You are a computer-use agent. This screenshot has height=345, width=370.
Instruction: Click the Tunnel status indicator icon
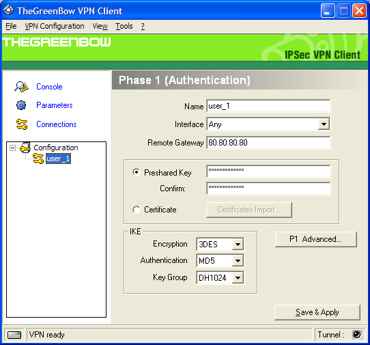coord(356,334)
